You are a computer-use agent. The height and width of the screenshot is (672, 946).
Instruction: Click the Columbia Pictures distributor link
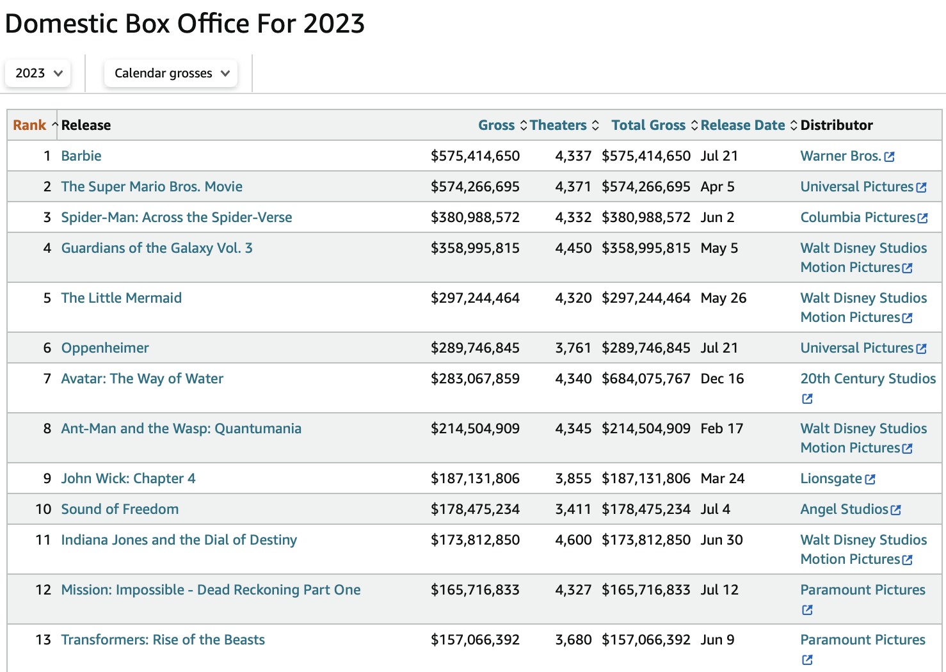coord(858,217)
